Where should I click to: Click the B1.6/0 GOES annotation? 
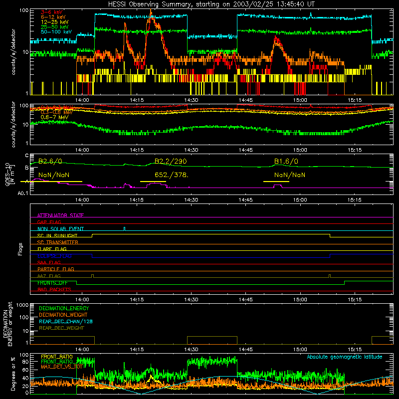click(286, 161)
